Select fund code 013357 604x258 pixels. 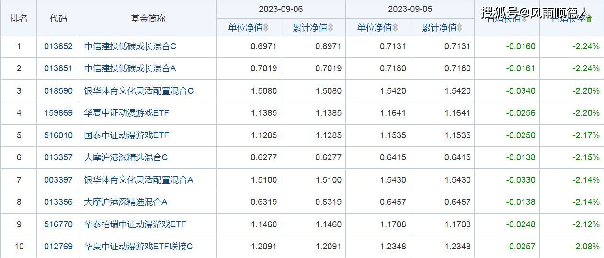coord(58,157)
